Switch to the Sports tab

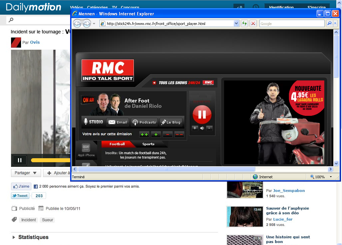point(148,144)
